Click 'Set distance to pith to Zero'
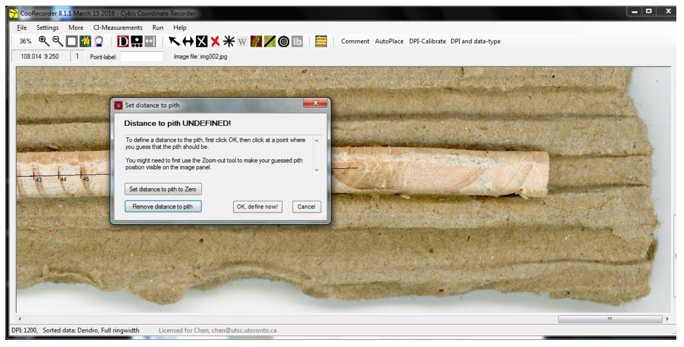The image size is (684, 347). click(163, 189)
